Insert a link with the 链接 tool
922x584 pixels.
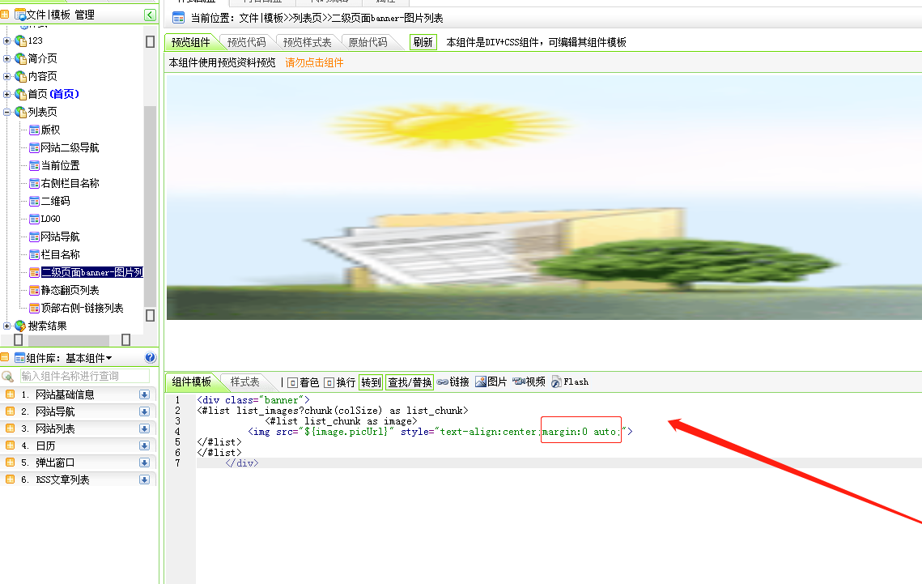(453, 382)
